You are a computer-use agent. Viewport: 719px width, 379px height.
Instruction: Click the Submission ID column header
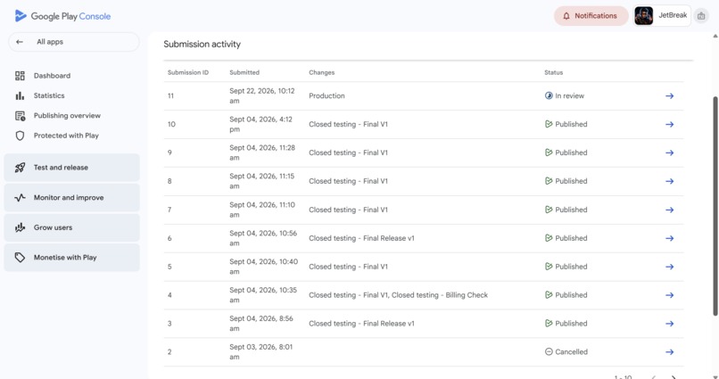coord(188,72)
